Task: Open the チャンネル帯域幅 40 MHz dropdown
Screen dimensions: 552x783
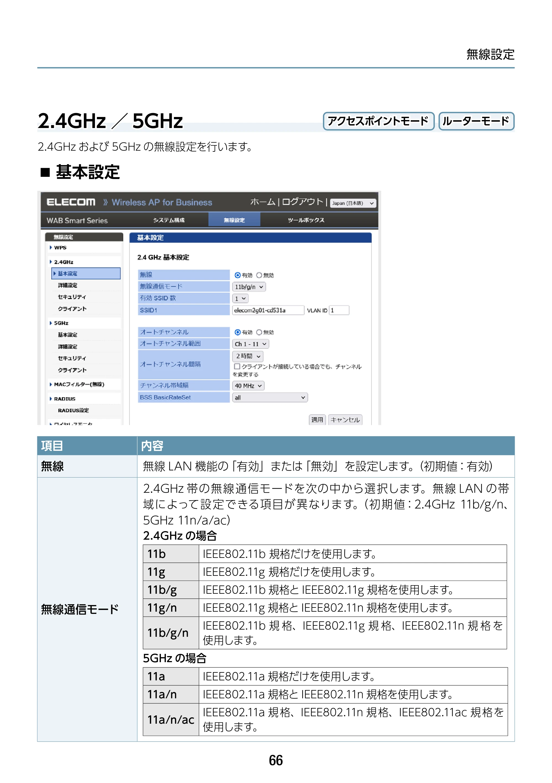Action: [248, 386]
